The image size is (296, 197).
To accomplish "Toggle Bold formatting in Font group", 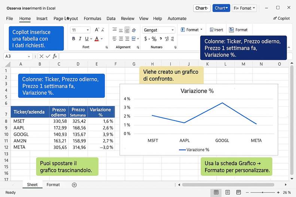I will (x=74, y=39).
